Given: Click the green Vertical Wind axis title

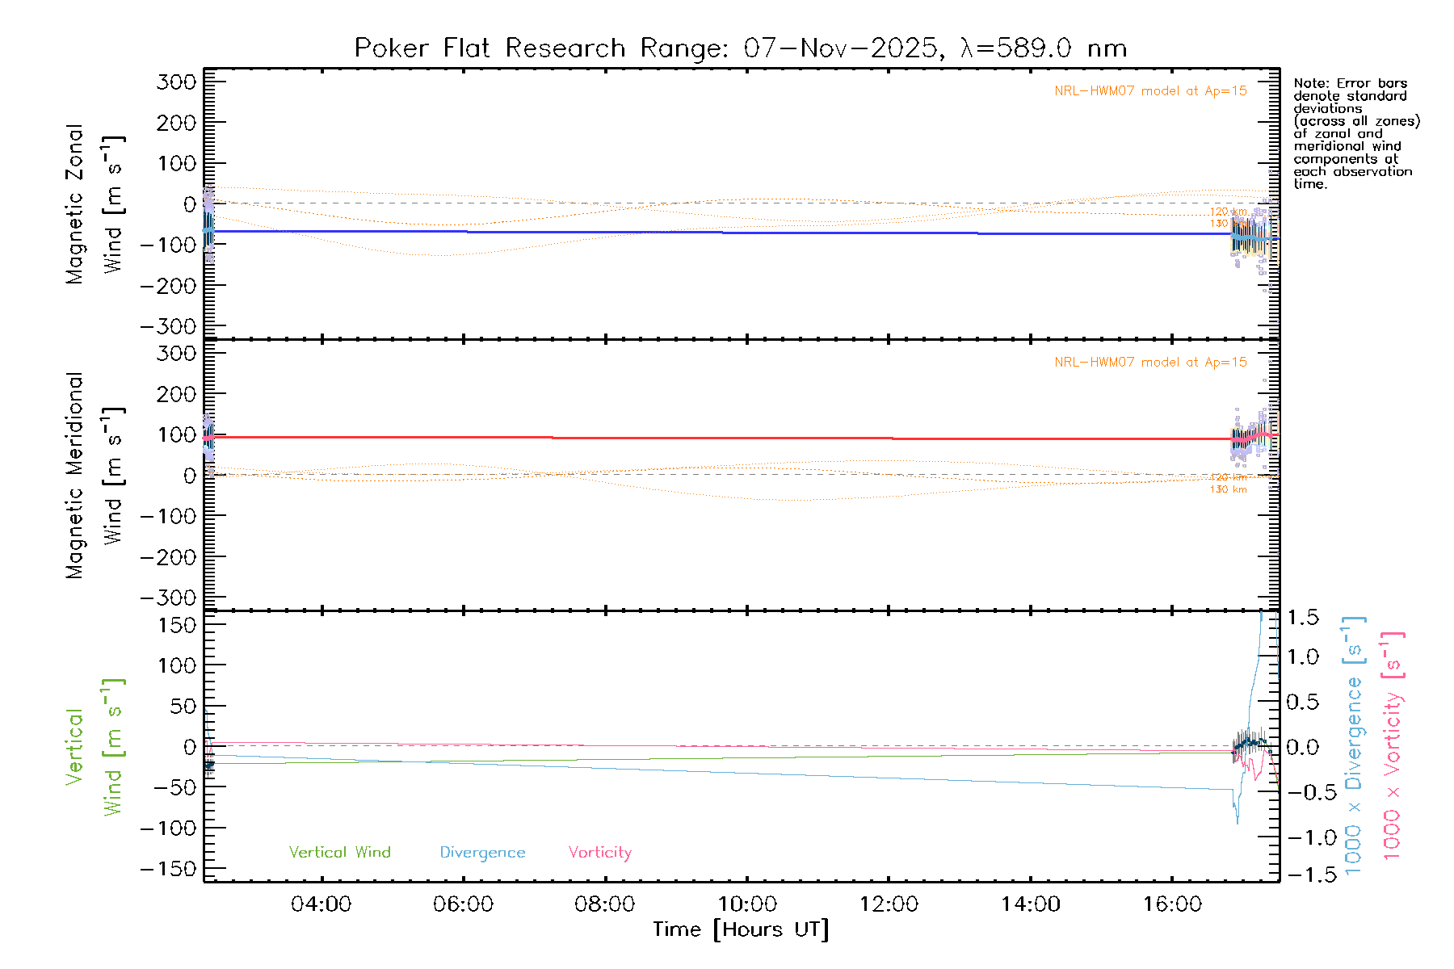Looking at the screenshot, I should point(94,747).
